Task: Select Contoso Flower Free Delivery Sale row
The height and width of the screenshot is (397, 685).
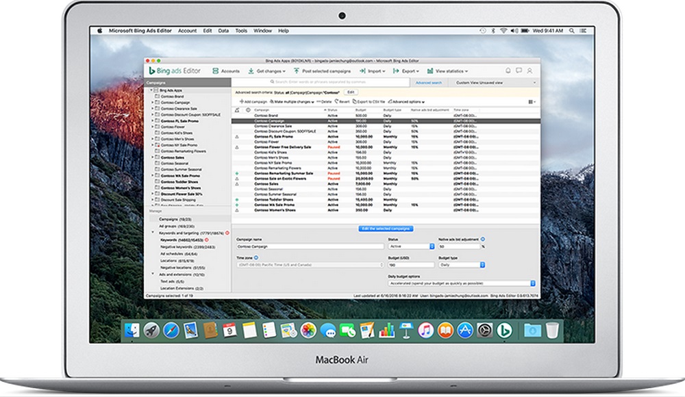Action: [x=386, y=147]
